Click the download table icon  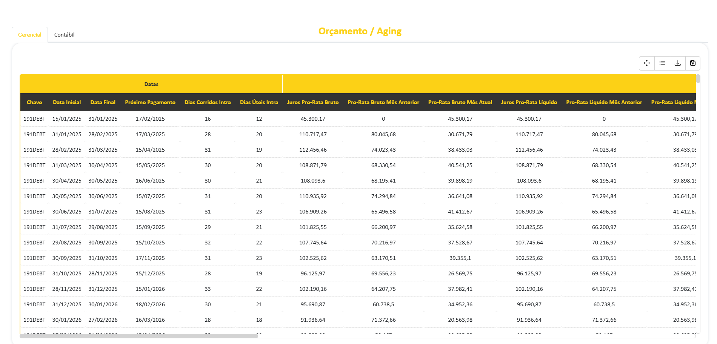pos(677,63)
